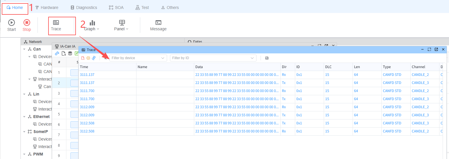Save trace using the floppy disk icon

267,58
